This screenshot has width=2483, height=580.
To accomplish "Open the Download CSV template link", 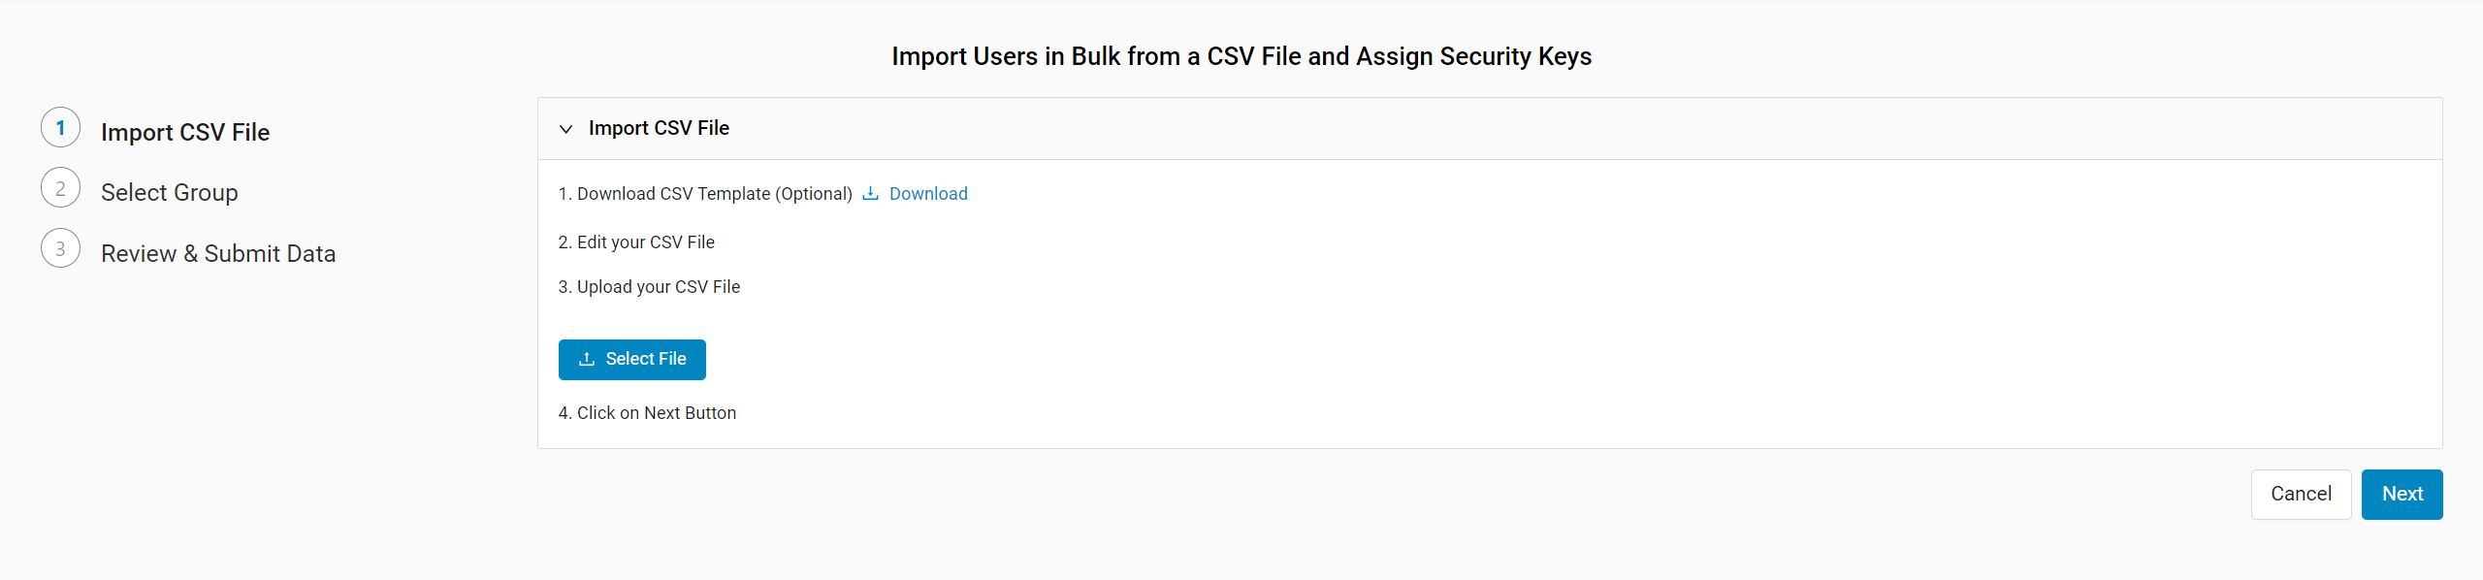I will pyautogui.click(x=928, y=194).
